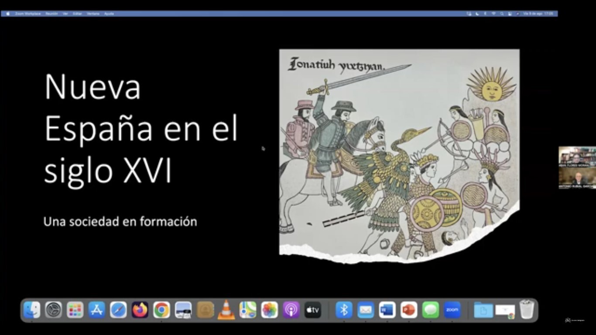Open the minimized window thumbnail in dock
Viewport: 596px width, 335px height.
click(505, 311)
